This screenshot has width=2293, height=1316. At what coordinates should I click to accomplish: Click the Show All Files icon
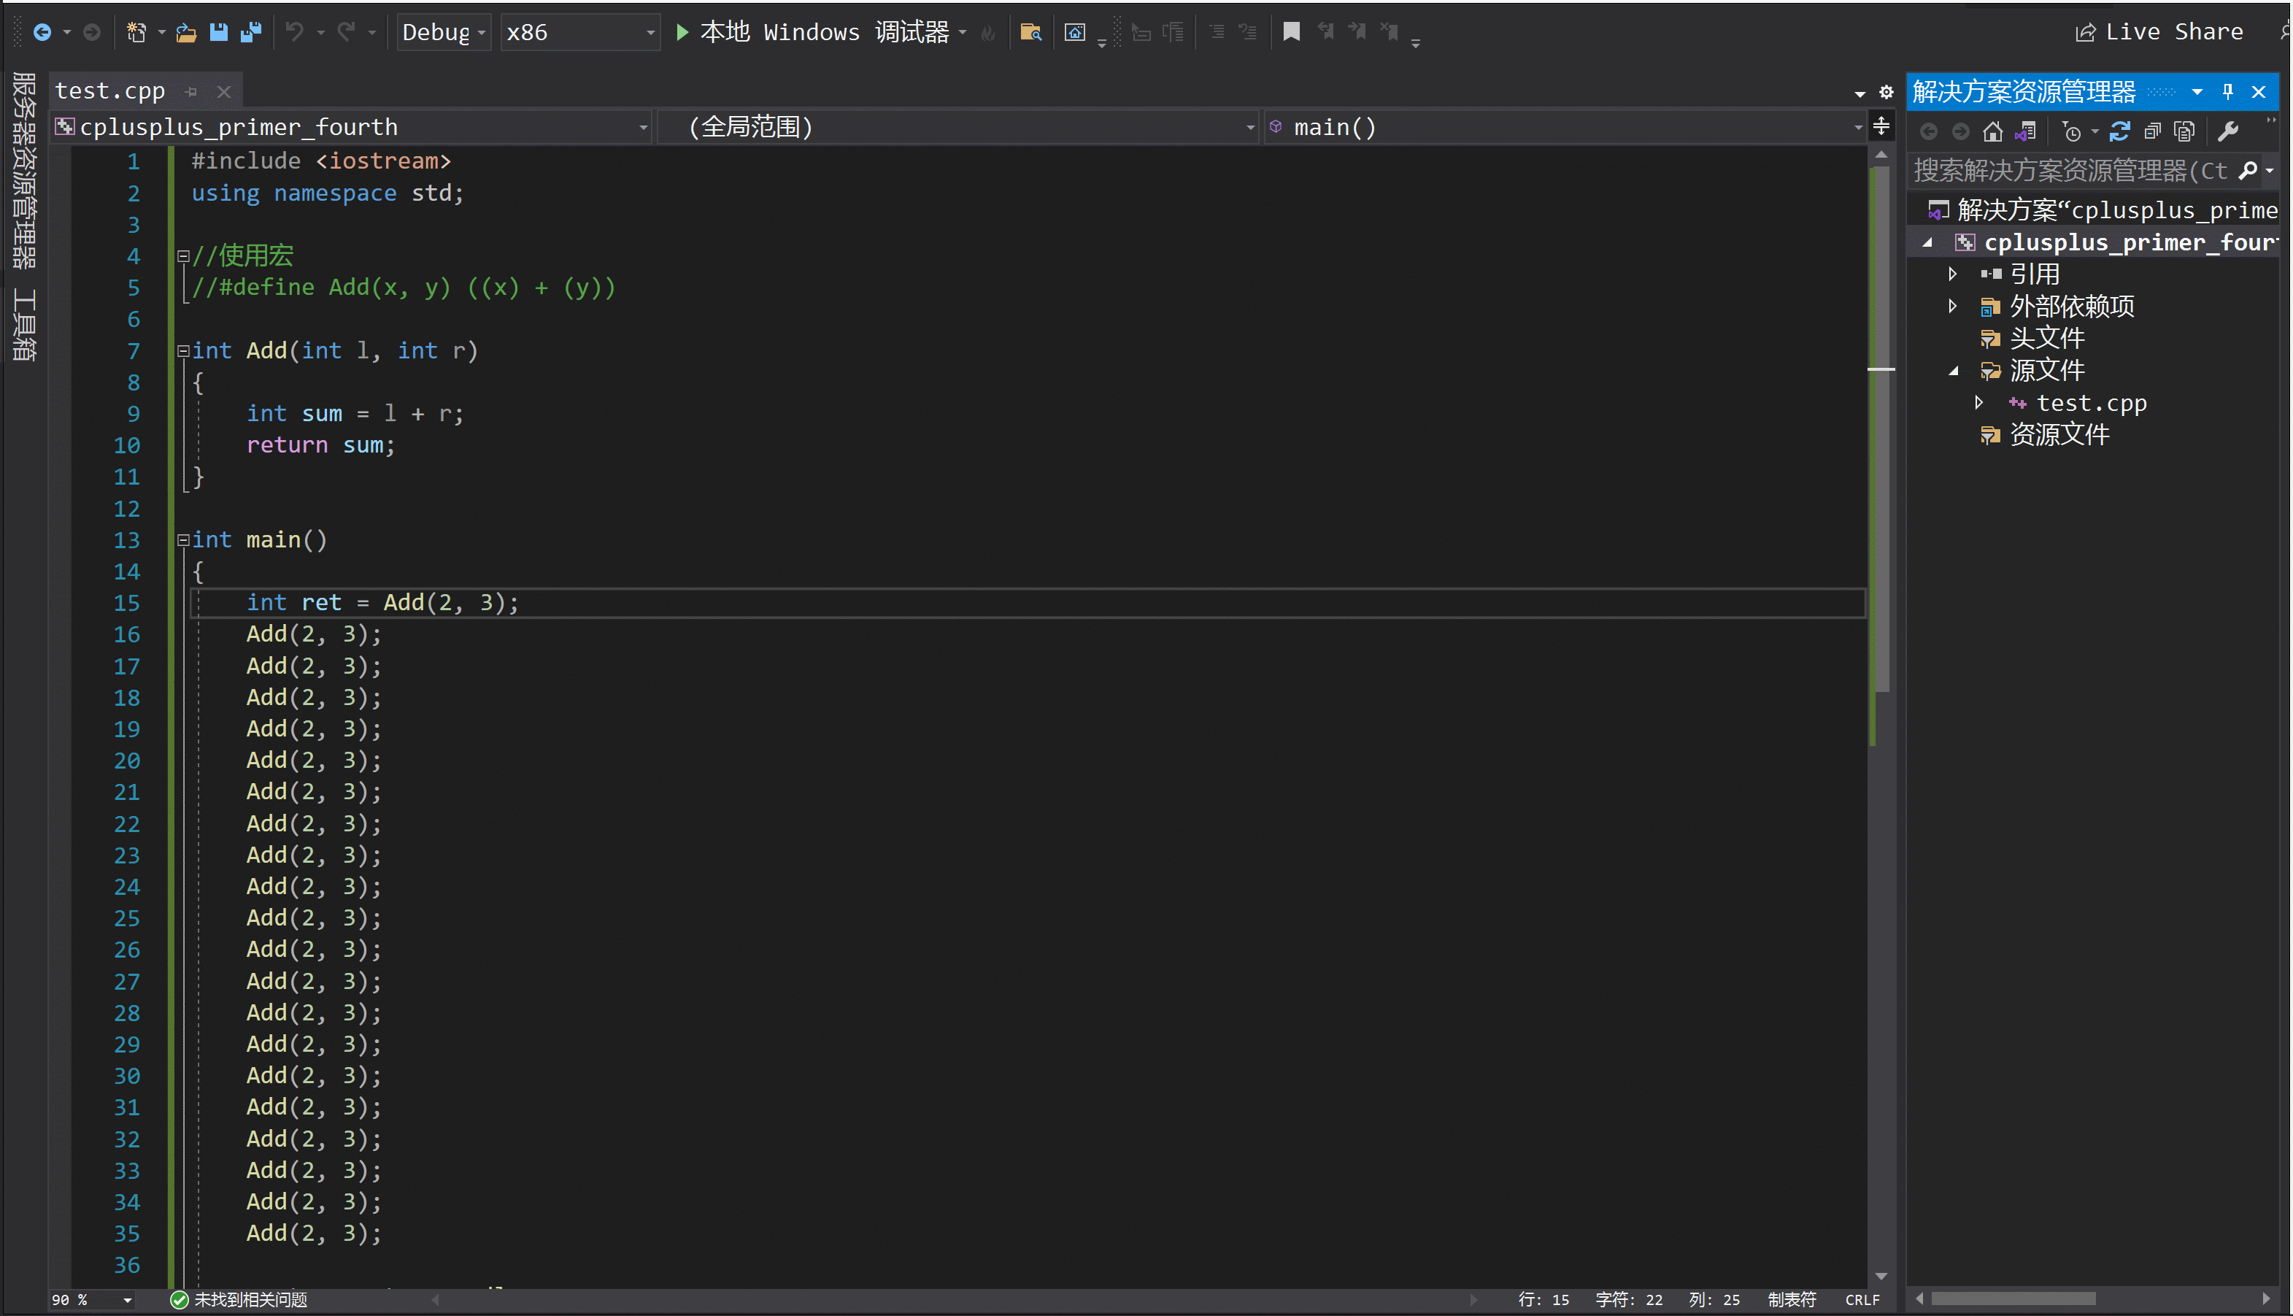[2184, 132]
